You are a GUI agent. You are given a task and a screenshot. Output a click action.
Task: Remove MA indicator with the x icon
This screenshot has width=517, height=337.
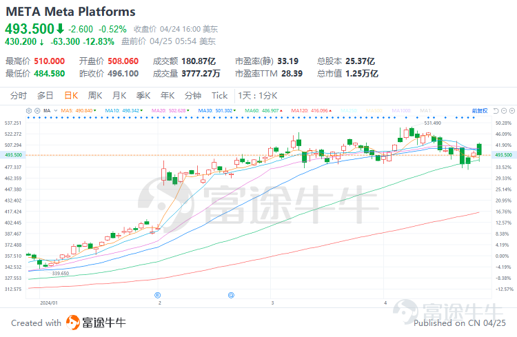(x=37, y=111)
